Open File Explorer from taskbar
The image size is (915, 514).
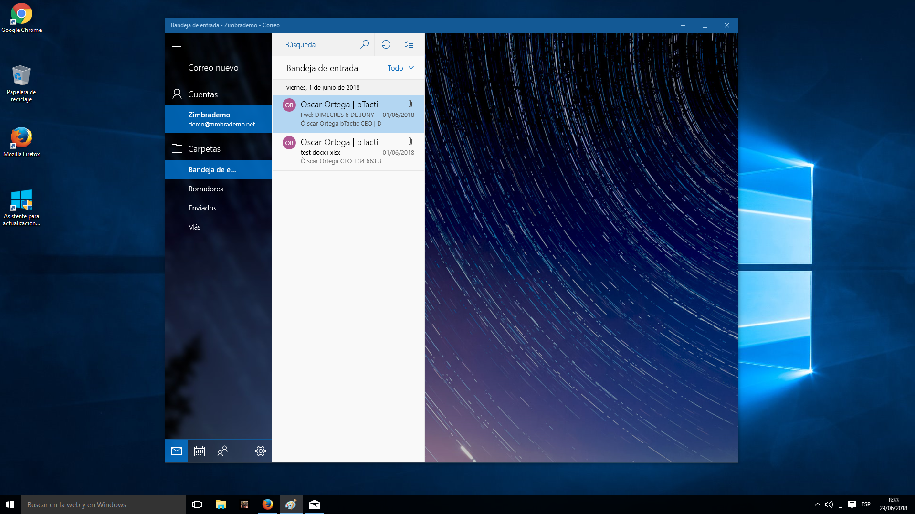[221, 504]
